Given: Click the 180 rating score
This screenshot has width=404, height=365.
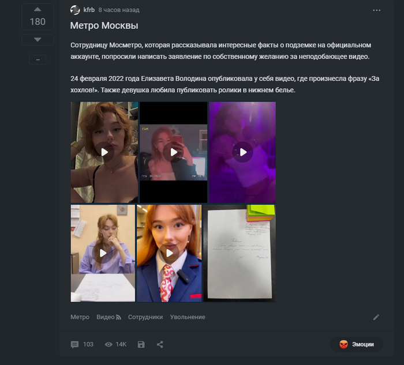Looking at the screenshot, I should (x=38, y=22).
